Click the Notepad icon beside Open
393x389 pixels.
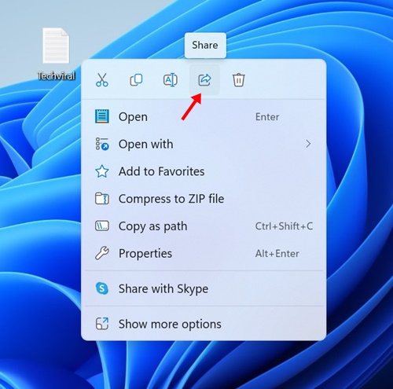click(x=102, y=116)
